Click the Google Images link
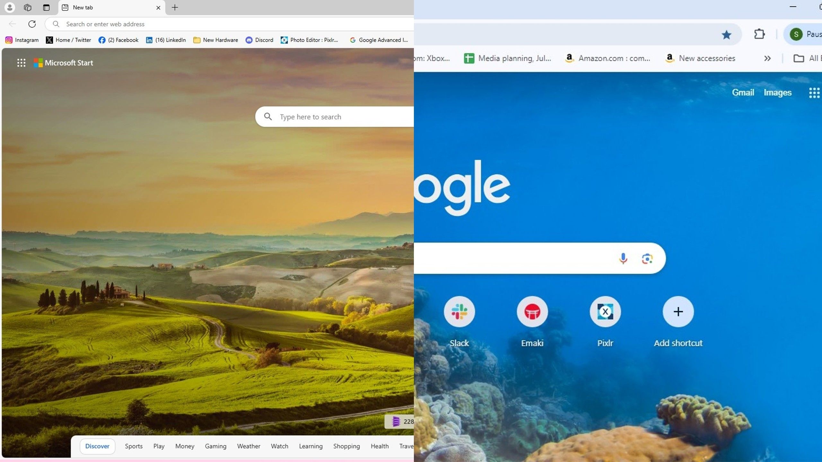The width and height of the screenshot is (822, 462). tap(778, 92)
